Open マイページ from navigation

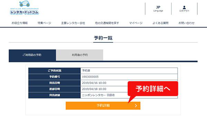[136, 23]
